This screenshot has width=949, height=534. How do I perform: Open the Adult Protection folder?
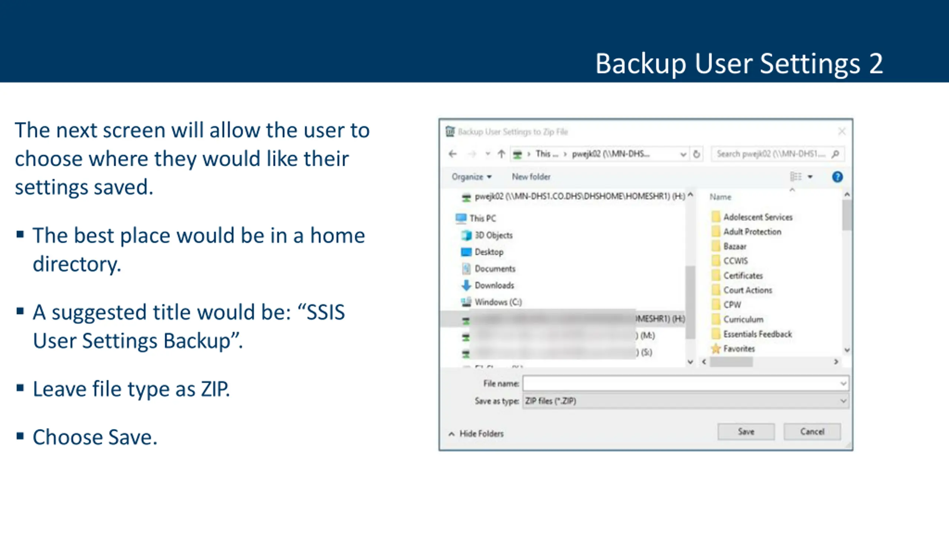tap(747, 232)
